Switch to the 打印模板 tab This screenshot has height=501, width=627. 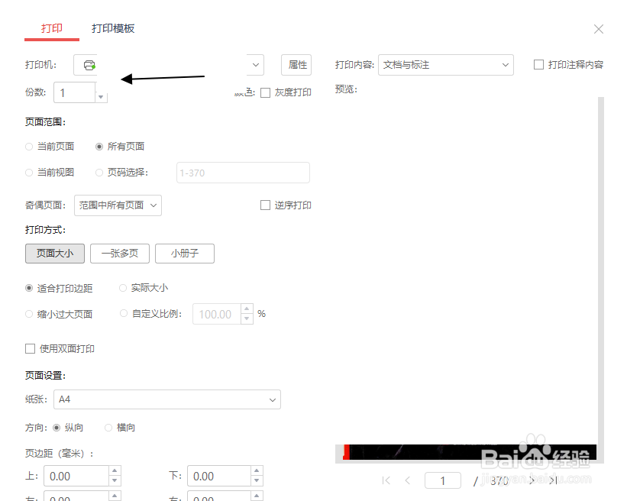coord(112,27)
